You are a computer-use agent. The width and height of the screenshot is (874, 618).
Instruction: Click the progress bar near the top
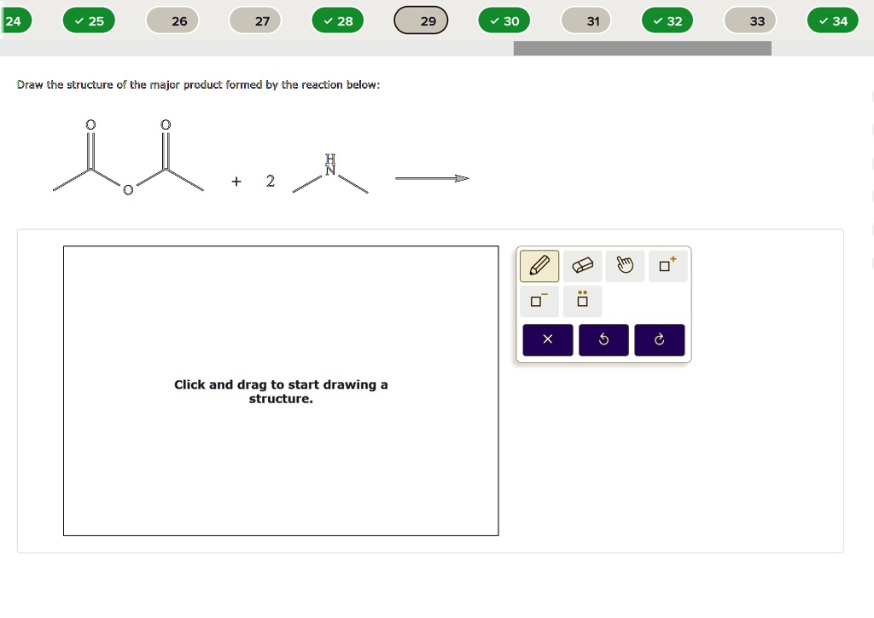(641, 49)
